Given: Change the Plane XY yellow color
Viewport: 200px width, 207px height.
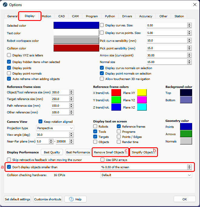Looking at the screenshot, I should pos(142,92).
